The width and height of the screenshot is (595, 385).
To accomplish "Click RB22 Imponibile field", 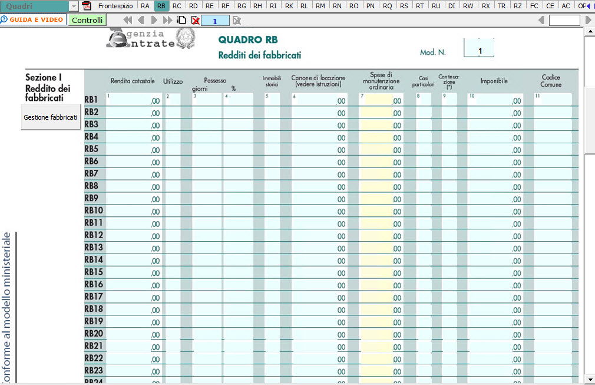I will pos(495,358).
